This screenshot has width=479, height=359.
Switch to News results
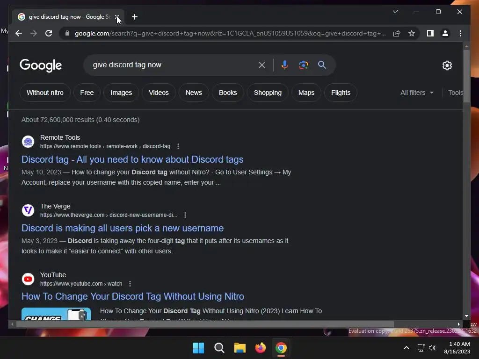click(194, 93)
